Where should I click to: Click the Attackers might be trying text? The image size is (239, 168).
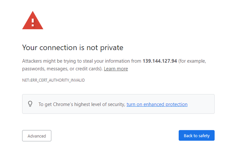click(x=49, y=61)
